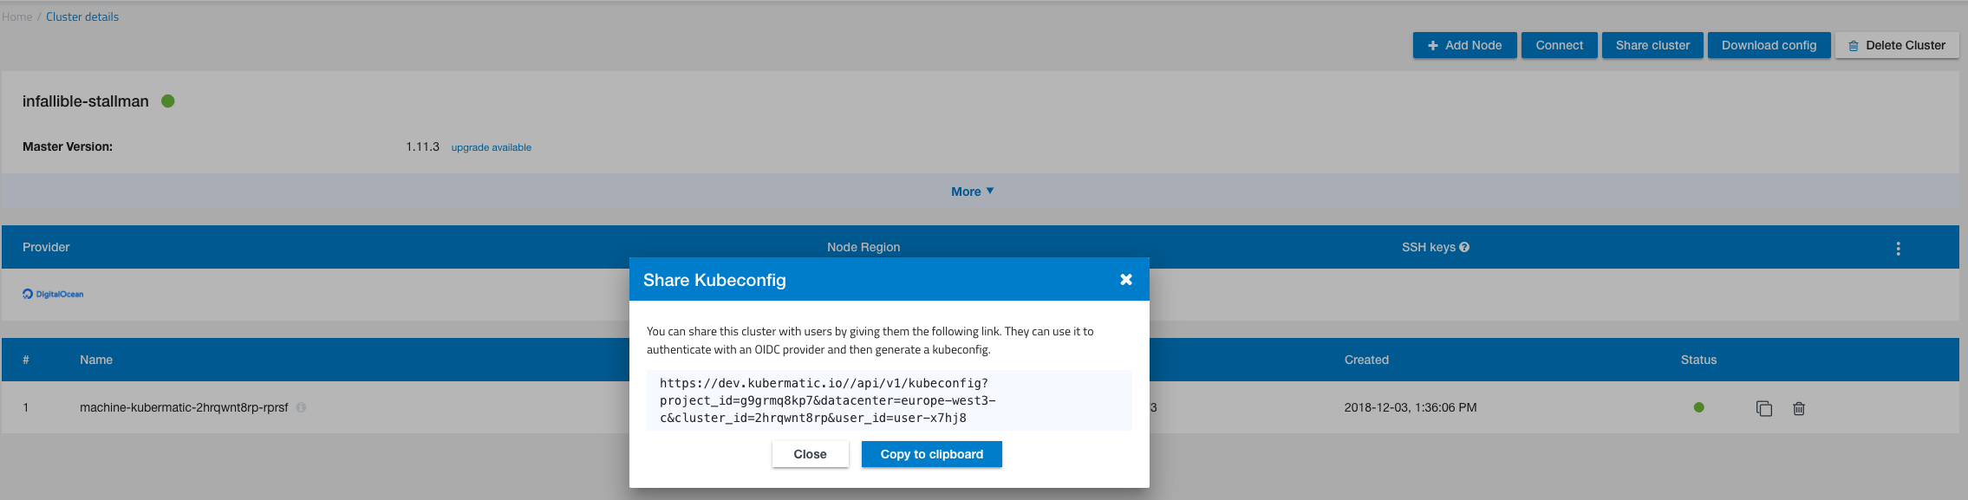Click info icon next to machine name
Image resolution: width=1968 pixels, height=500 pixels.
301,407
